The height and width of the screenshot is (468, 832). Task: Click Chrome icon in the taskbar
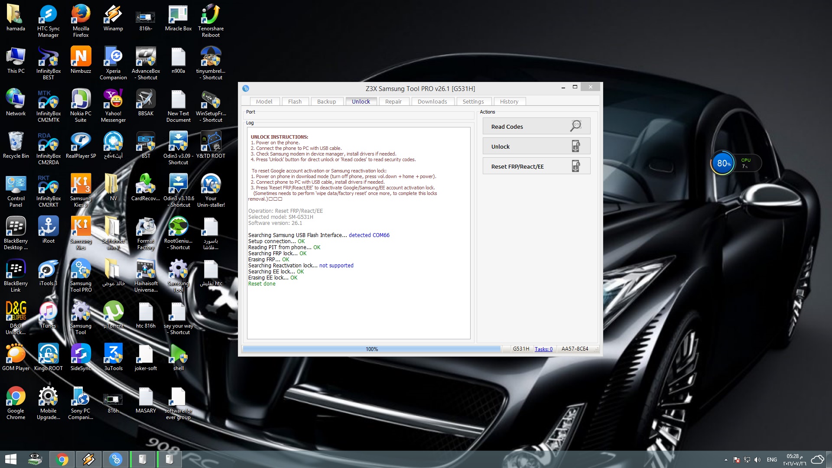pyautogui.click(x=62, y=459)
